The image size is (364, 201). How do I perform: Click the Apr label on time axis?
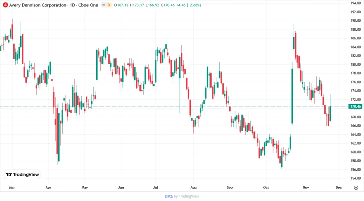click(x=48, y=187)
